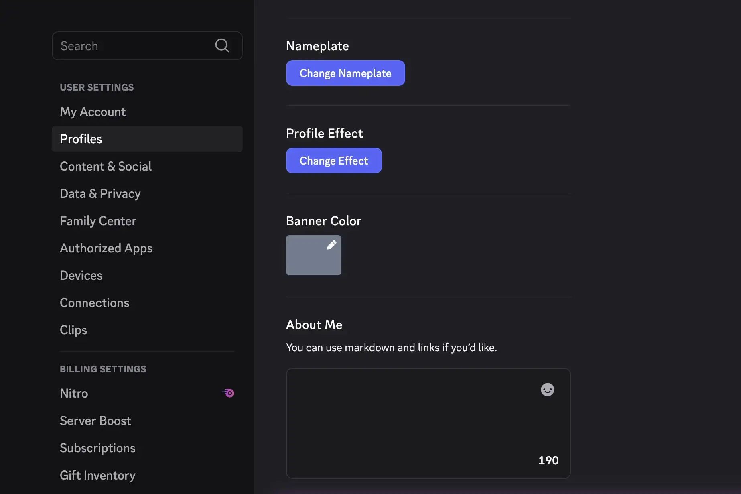741x494 pixels.
Task: Open the Banner Color swatch picker
Action: tap(314, 255)
